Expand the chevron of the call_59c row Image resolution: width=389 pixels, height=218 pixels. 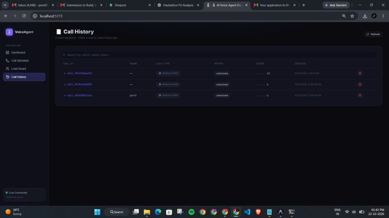click(x=65, y=85)
